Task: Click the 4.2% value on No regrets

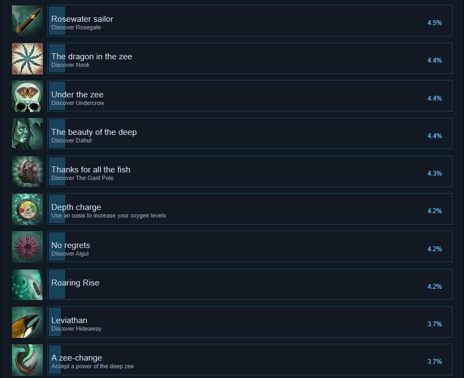Action: tap(435, 249)
